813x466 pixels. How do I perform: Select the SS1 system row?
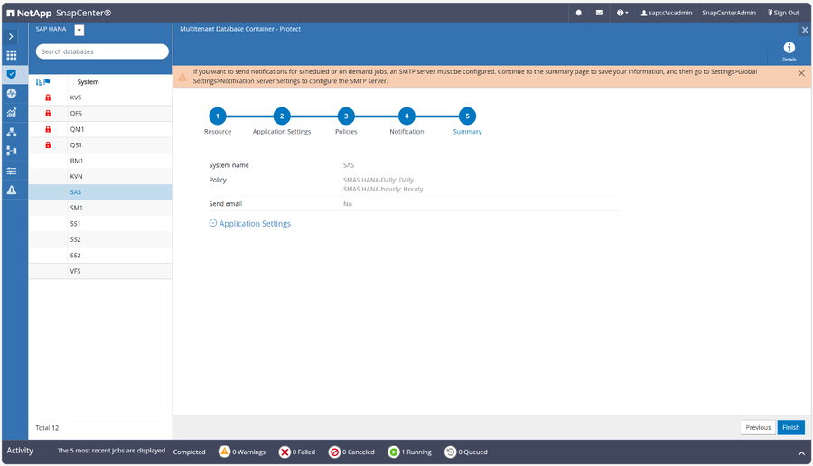(x=100, y=224)
